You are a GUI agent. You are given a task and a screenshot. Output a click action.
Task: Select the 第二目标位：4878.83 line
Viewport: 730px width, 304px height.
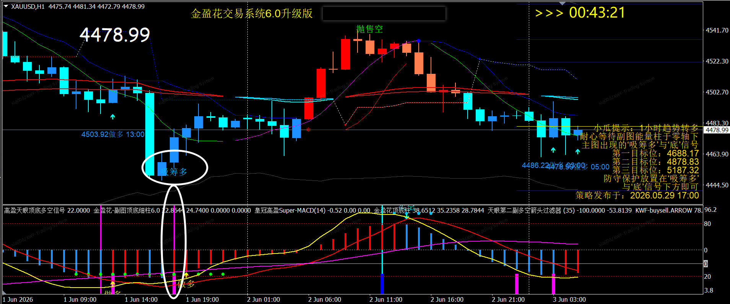(655, 162)
